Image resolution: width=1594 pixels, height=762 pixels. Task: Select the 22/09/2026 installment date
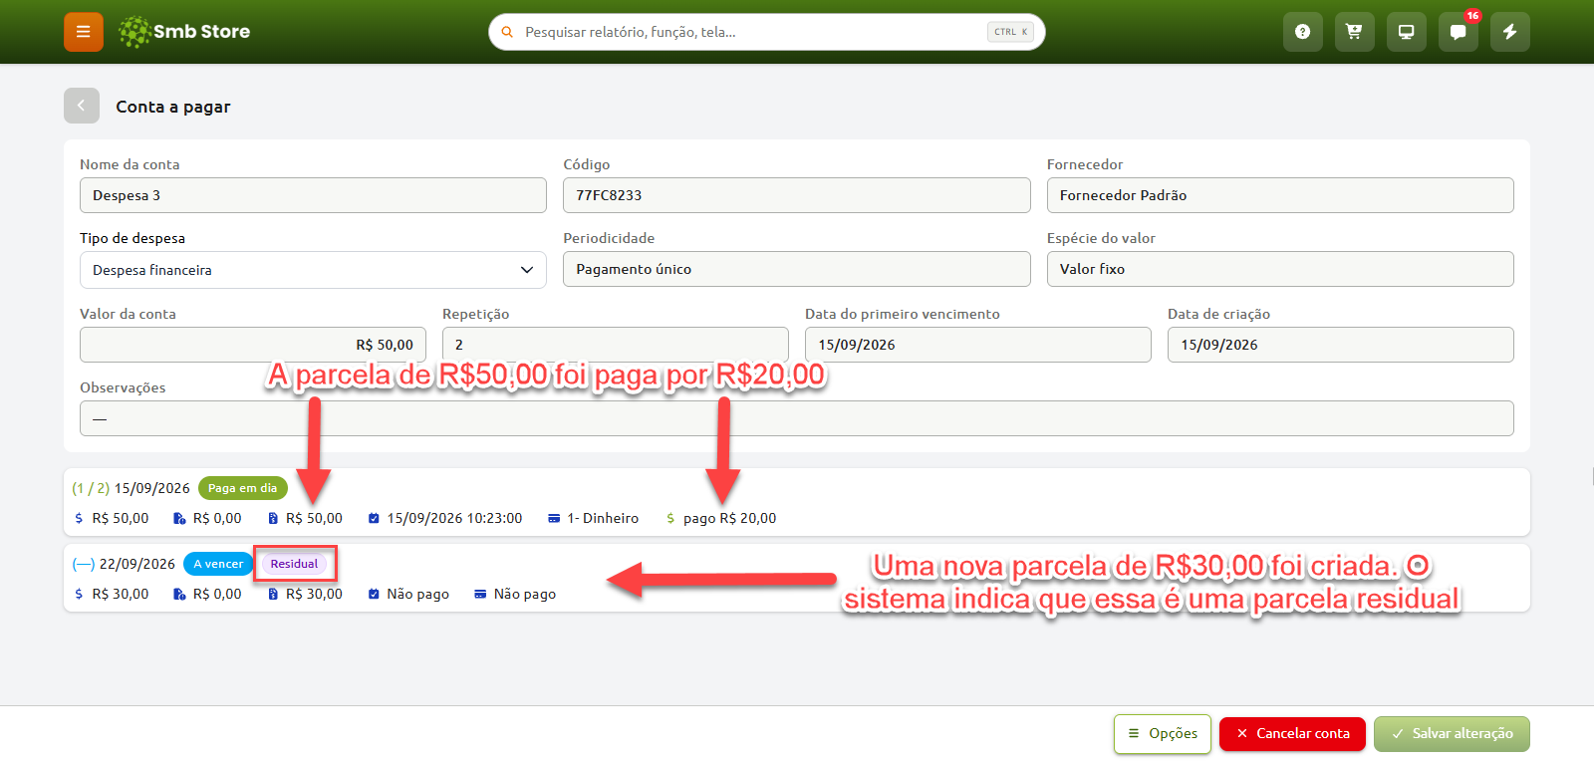136,564
